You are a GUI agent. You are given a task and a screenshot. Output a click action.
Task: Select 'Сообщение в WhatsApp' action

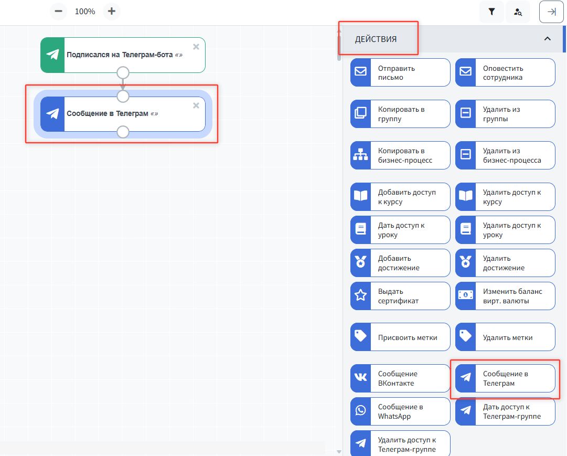400,411
